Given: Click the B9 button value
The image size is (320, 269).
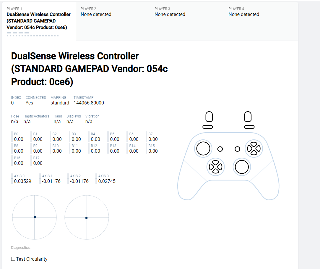Looking at the screenshot, I should [x=38, y=151].
